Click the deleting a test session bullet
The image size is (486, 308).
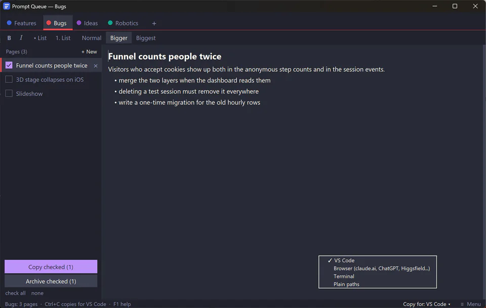click(x=187, y=92)
